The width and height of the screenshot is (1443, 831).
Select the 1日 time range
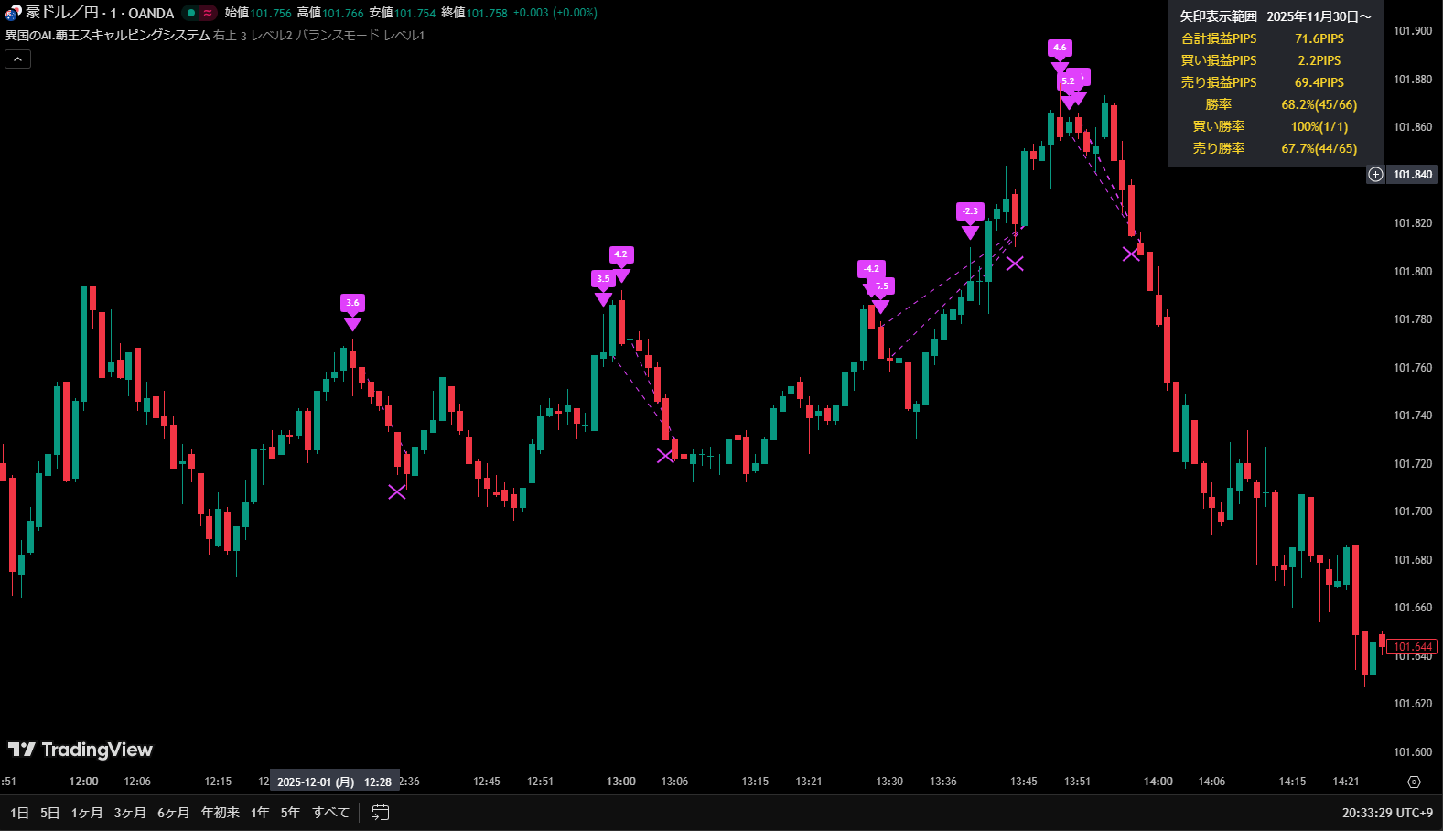pos(19,813)
